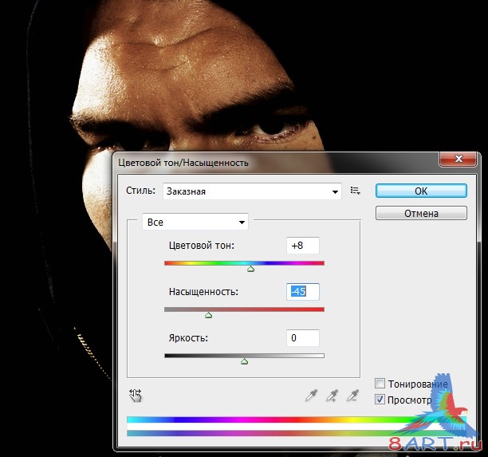The width and height of the screenshot is (488, 457).
Task: Click the Отмена button
Action: tap(421, 213)
